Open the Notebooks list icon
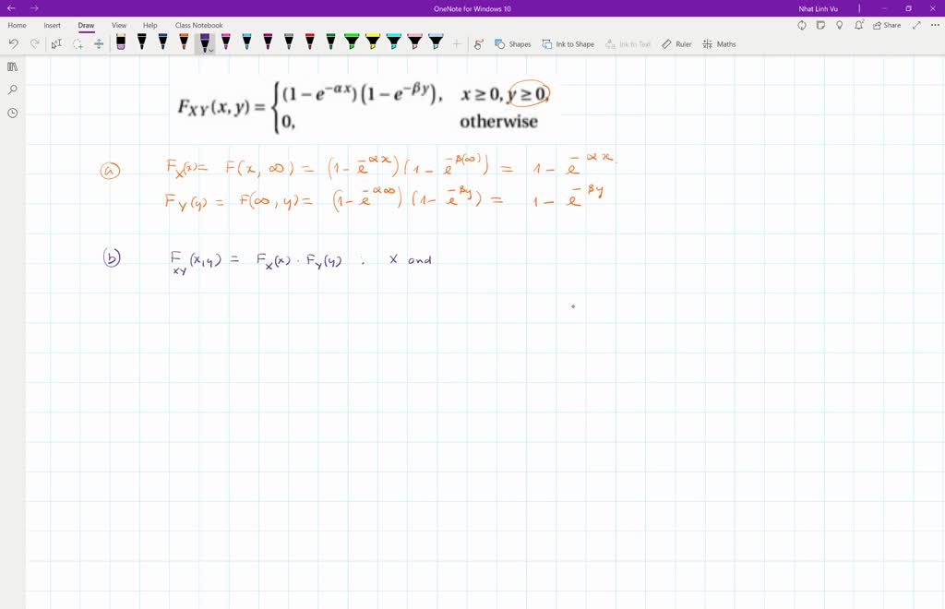Screen dimensions: 945x609 (11, 66)
